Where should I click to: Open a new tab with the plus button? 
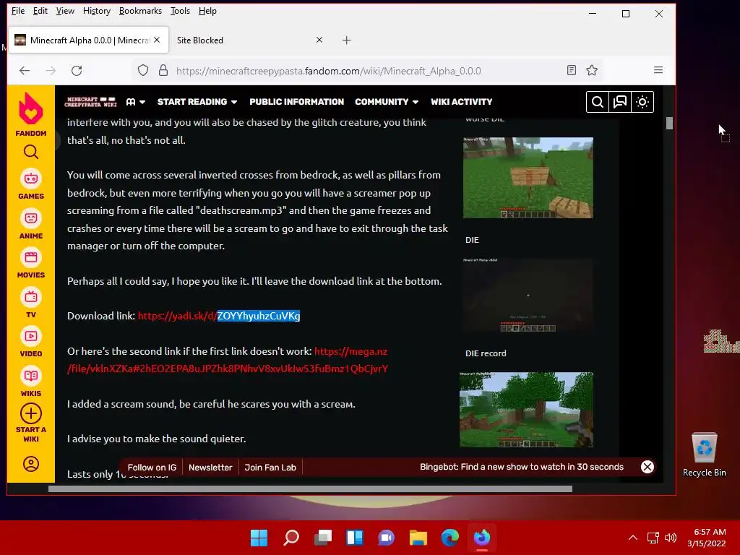[346, 40]
